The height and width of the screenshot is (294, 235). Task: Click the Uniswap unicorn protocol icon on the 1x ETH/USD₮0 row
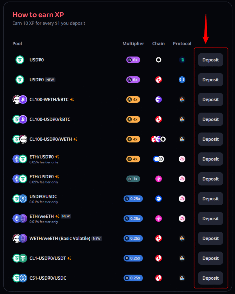[x=182, y=179]
